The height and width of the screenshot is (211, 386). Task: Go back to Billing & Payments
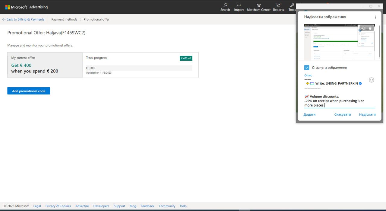tap(23, 19)
